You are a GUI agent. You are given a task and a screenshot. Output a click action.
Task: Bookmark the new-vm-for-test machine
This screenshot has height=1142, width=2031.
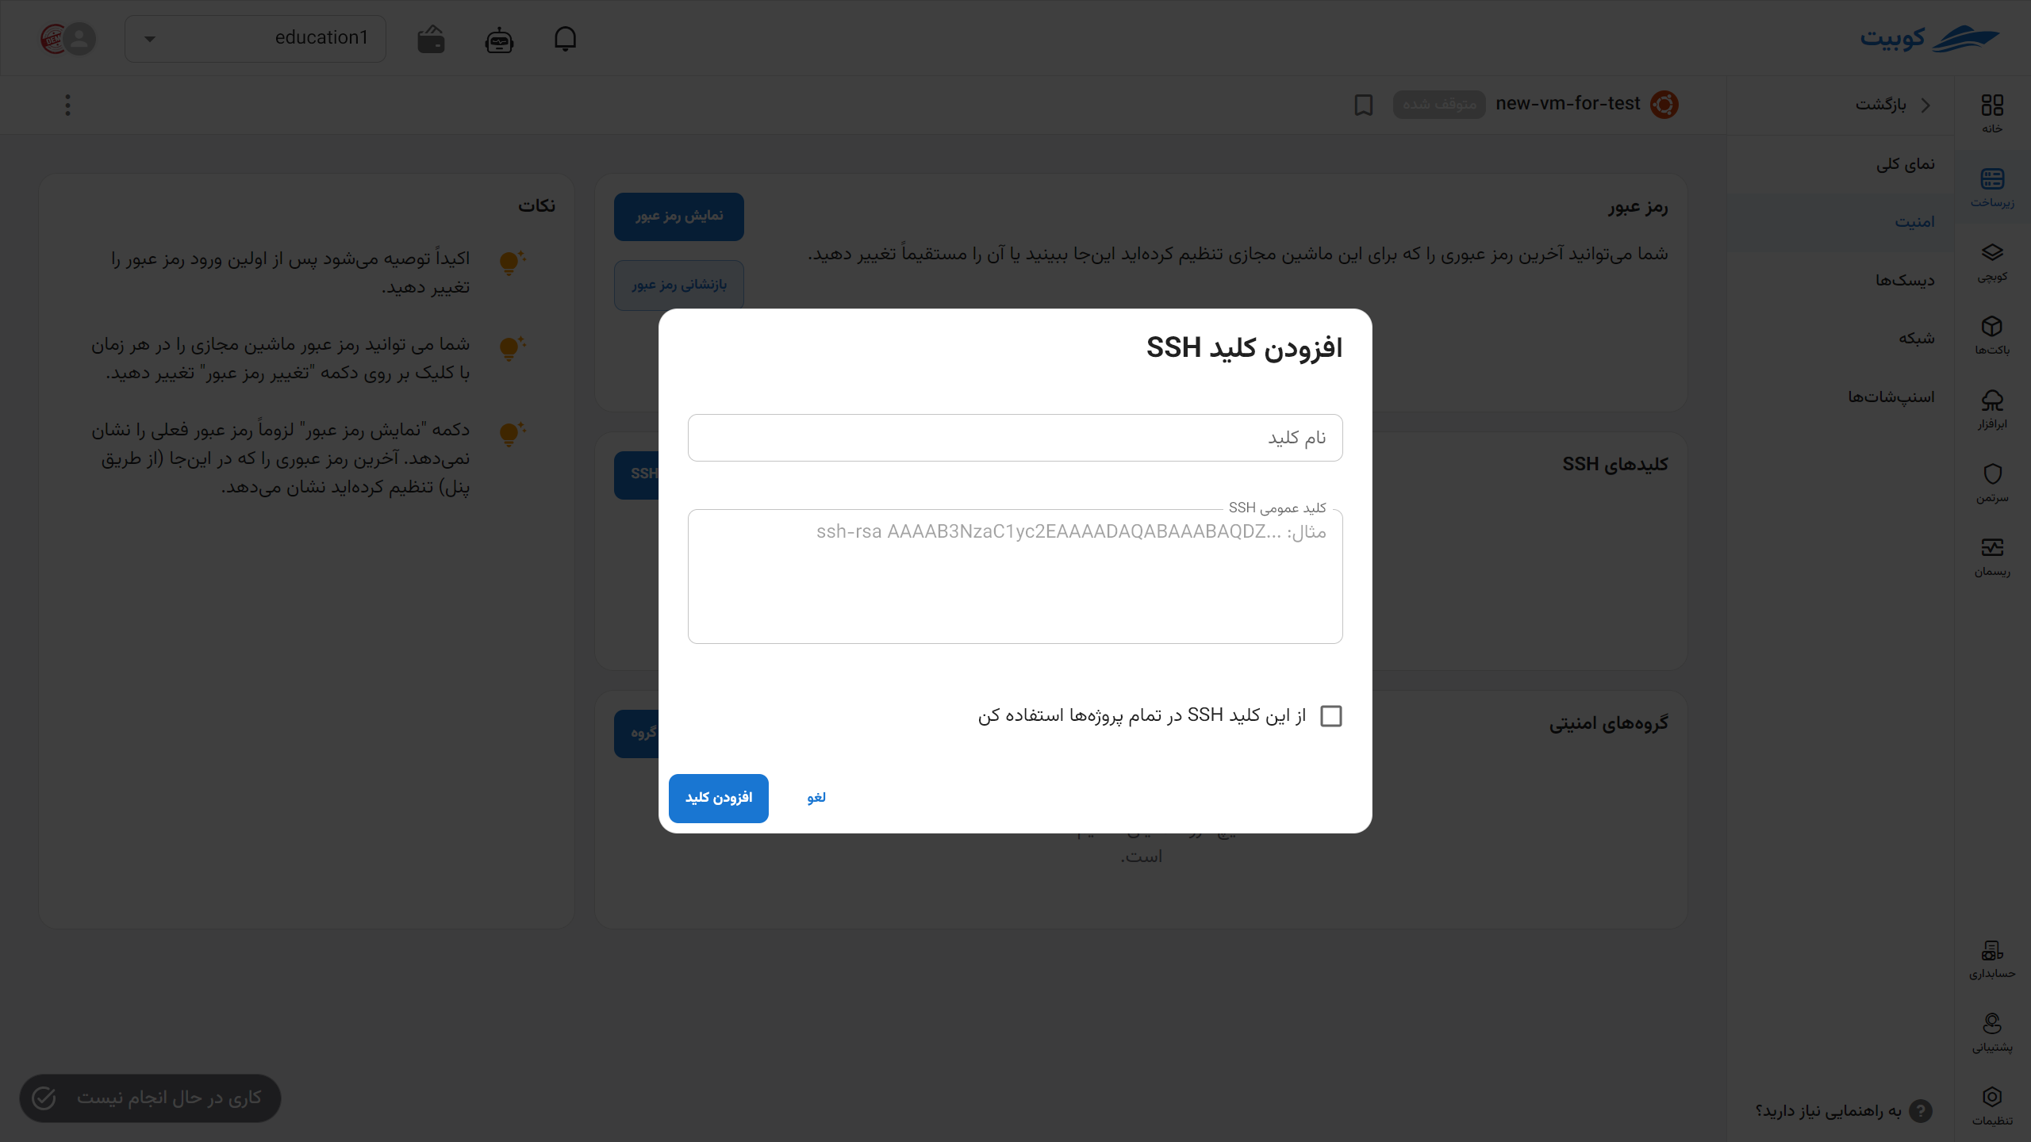(x=1362, y=105)
